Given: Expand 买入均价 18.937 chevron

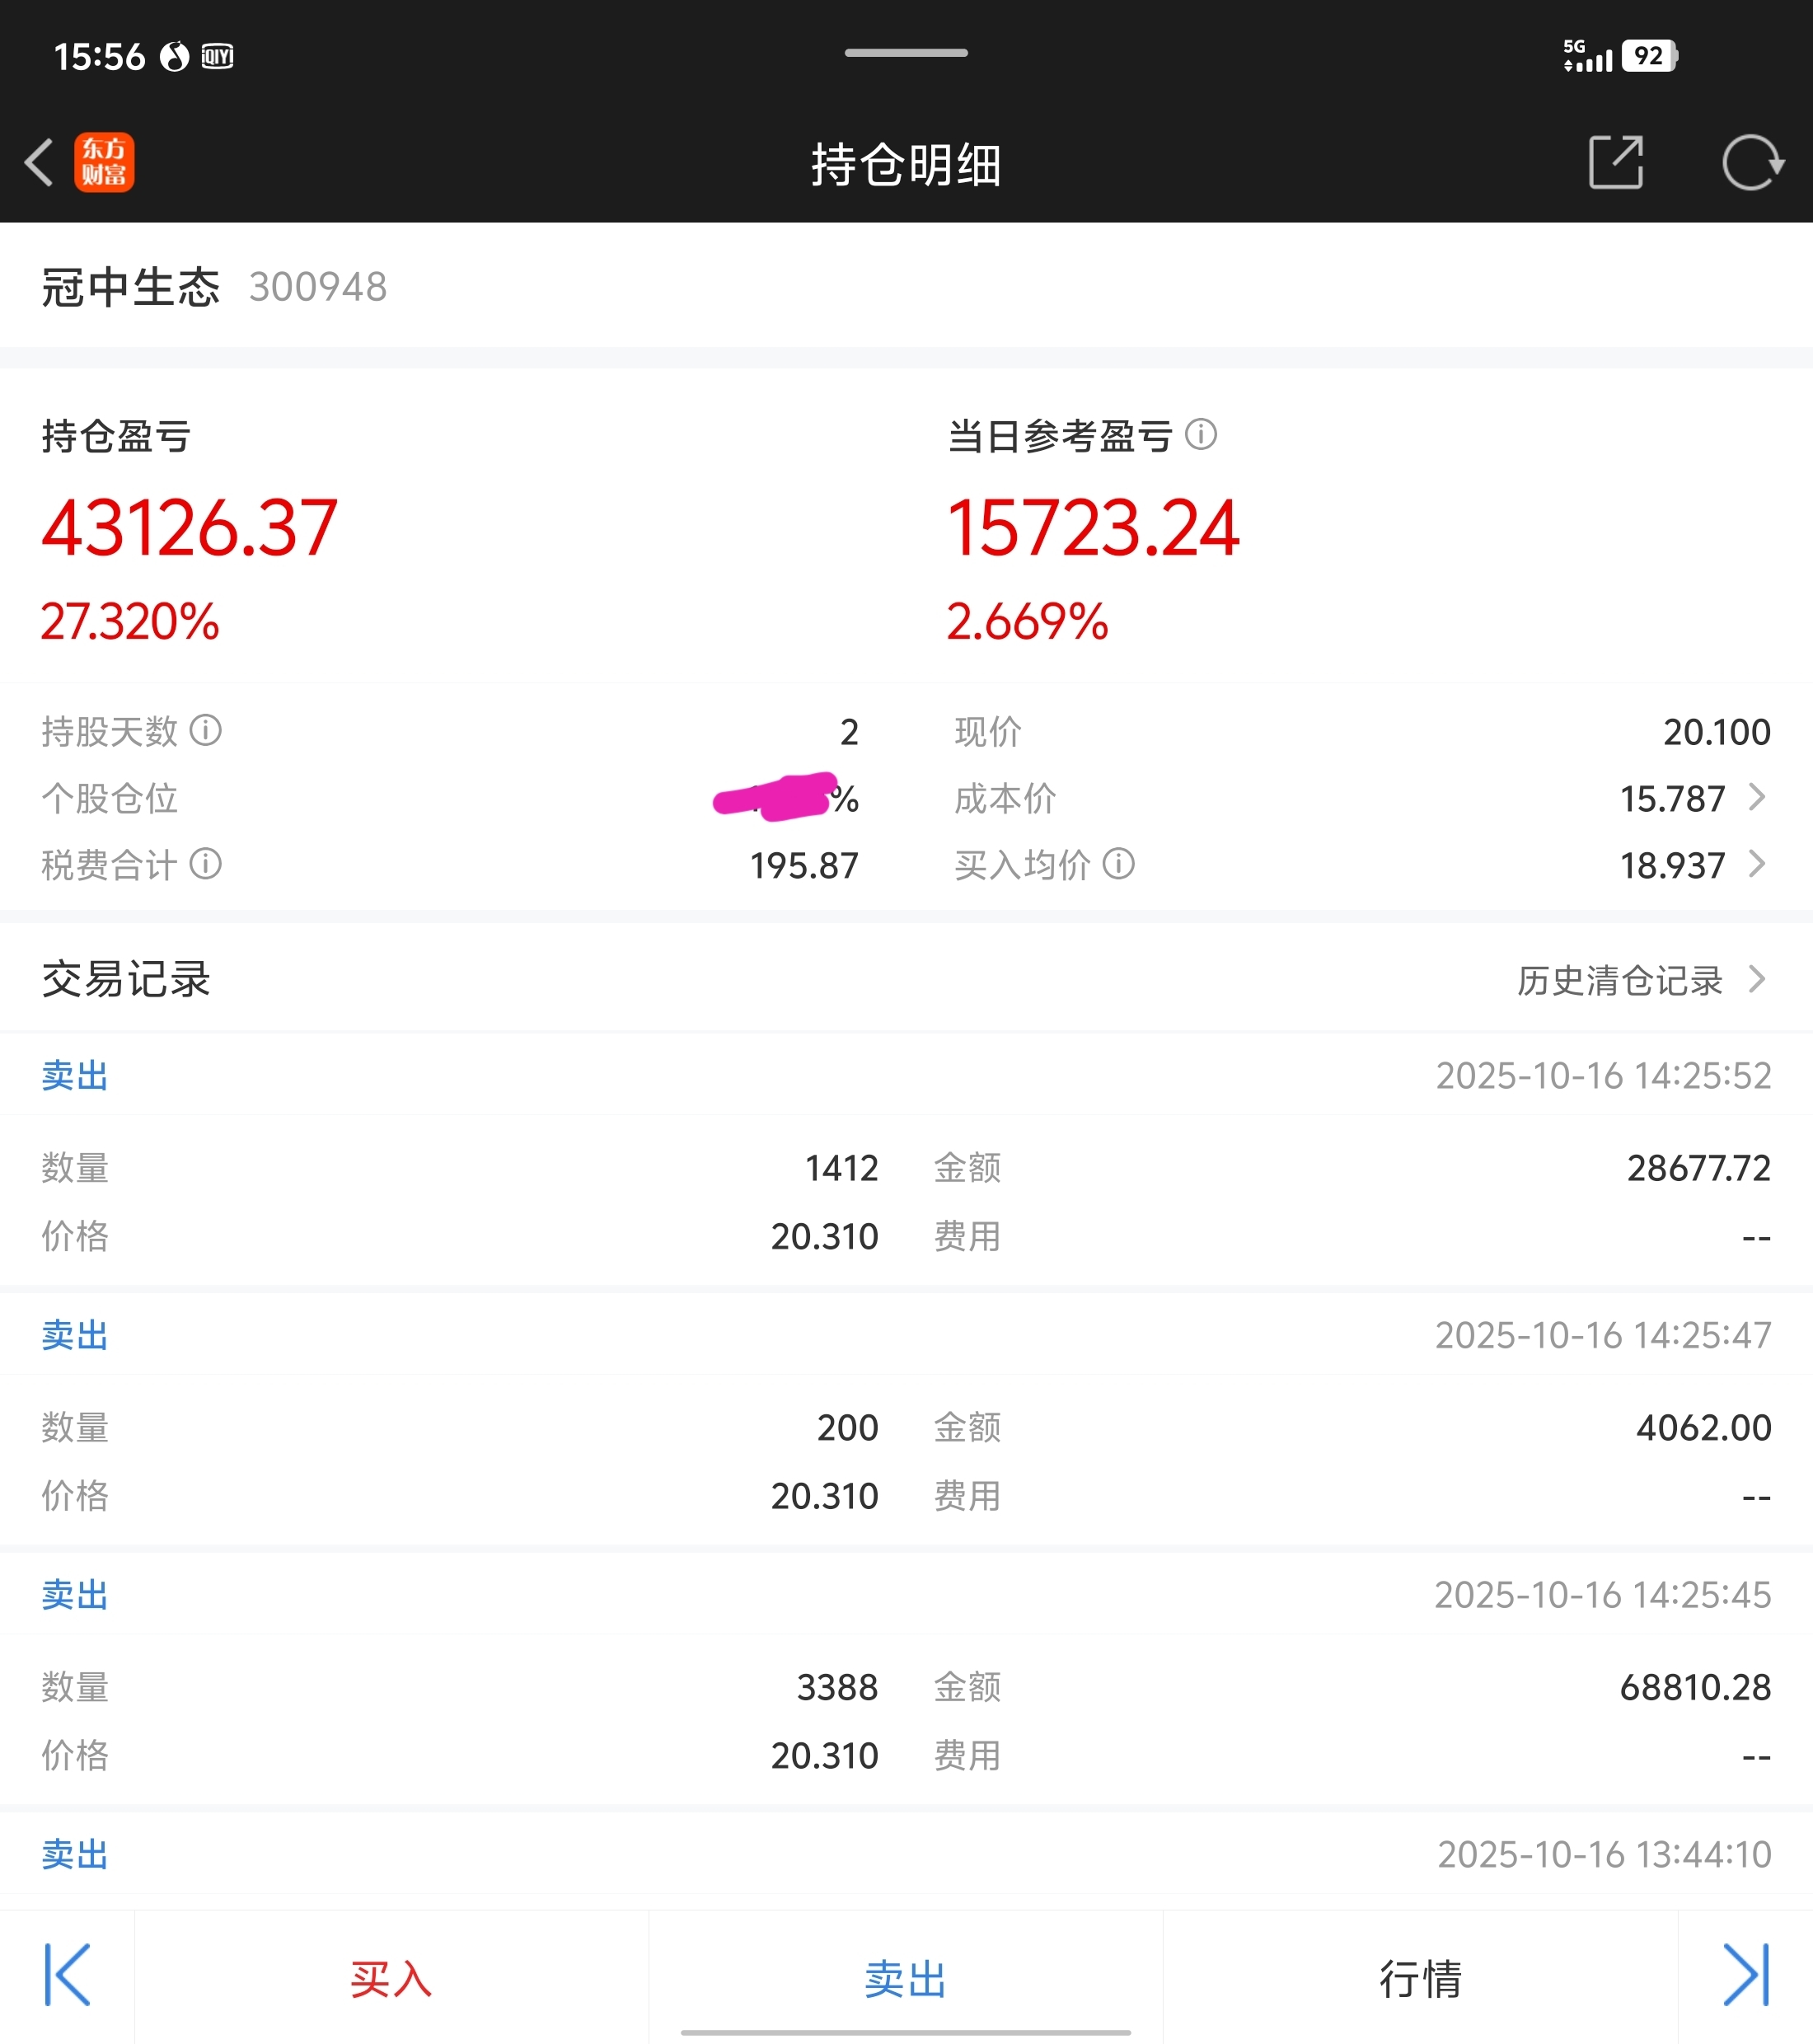Looking at the screenshot, I should click(1756, 864).
